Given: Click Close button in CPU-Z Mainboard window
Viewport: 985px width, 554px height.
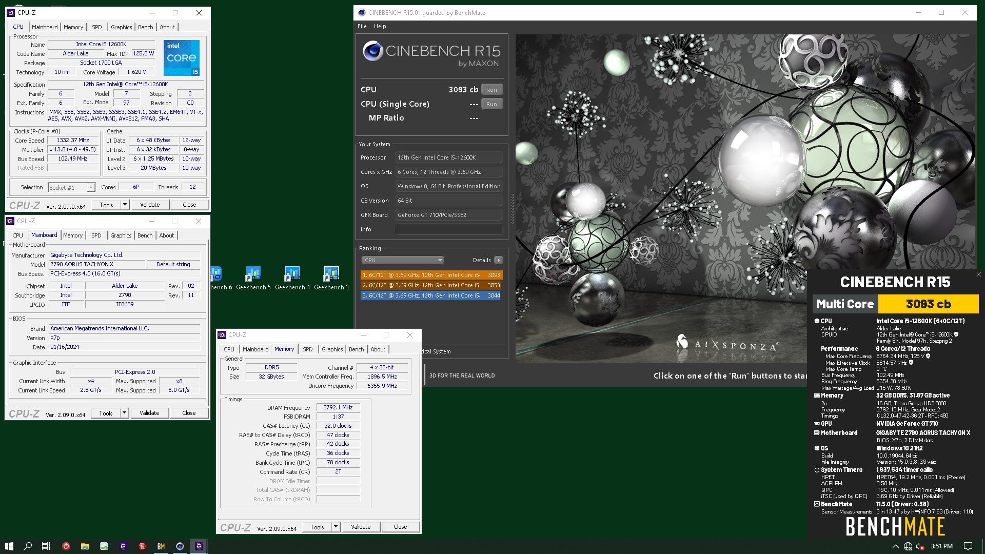Looking at the screenshot, I should pyautogui.click(x=189, y=413).
